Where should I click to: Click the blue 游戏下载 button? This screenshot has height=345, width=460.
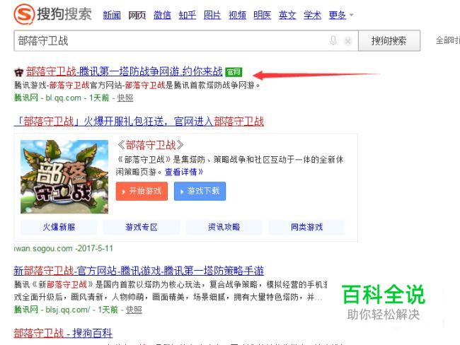coord(200,191)
